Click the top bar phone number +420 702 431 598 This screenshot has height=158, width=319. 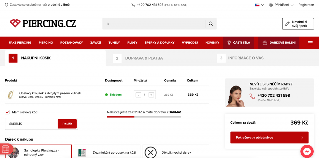150,5
